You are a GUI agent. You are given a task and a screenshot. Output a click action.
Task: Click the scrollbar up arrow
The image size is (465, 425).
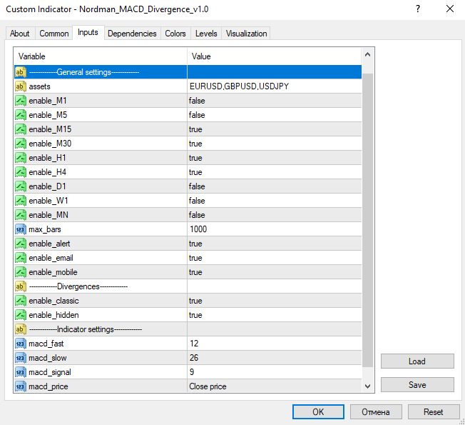(368, 55)
